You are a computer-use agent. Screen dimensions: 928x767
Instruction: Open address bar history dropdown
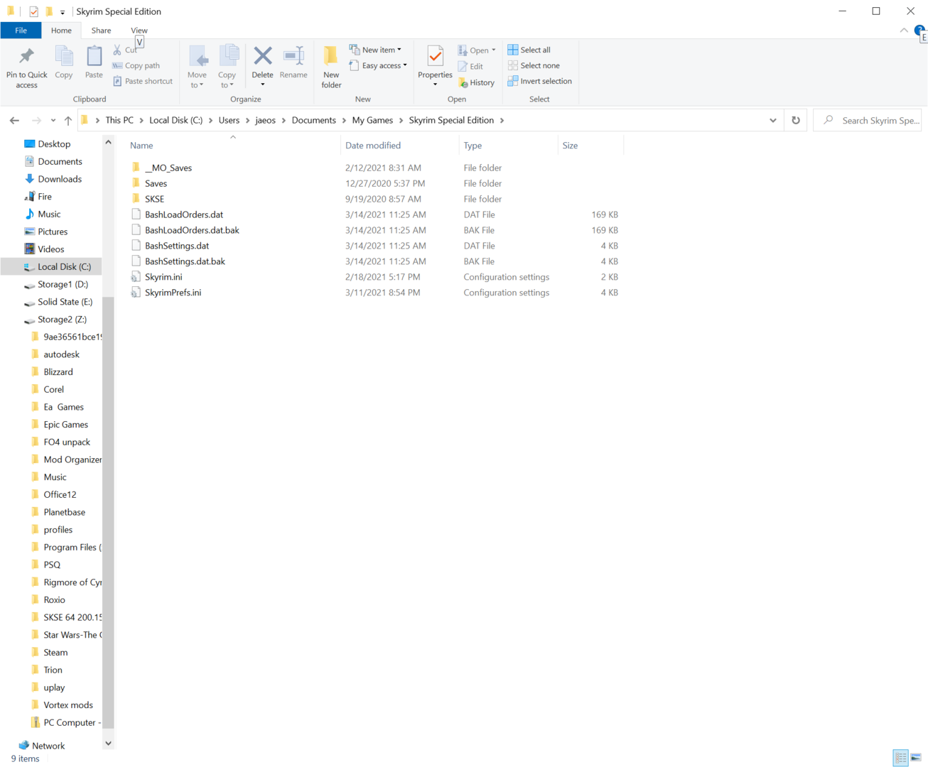pyautogui.click(x=773, y=120)
